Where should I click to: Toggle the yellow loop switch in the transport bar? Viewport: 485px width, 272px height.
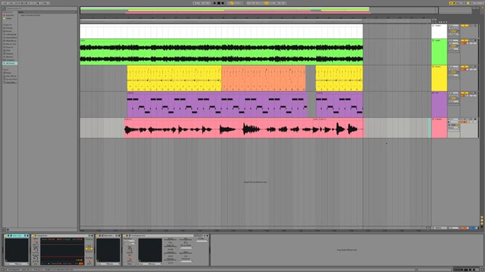(267, 3)
